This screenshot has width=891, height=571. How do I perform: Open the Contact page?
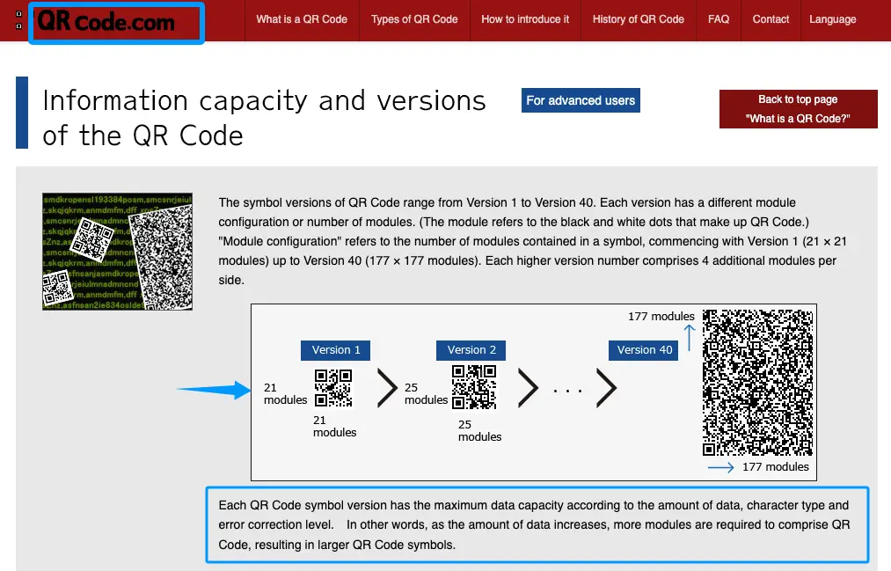pyautogui.click(x=770, y=19)
